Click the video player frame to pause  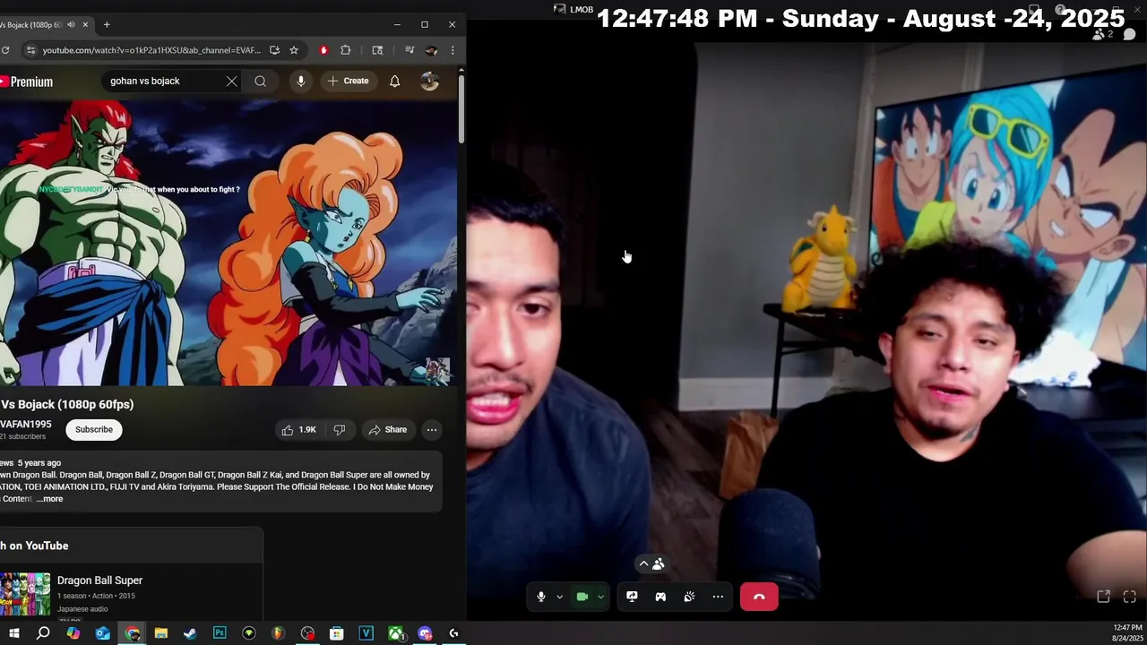tap(229, 242)
